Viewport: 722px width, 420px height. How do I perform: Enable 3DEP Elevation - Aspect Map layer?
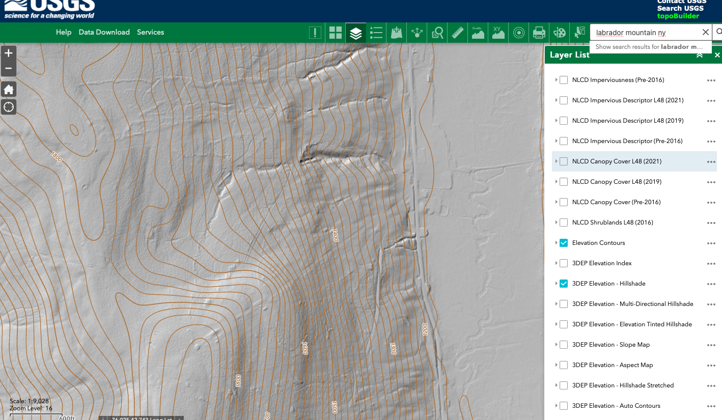(564, 365)
